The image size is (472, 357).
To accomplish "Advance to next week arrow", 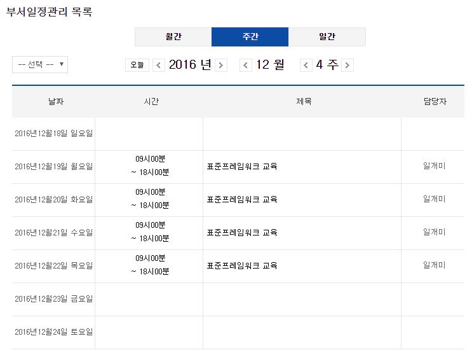I will pos(347,65).
